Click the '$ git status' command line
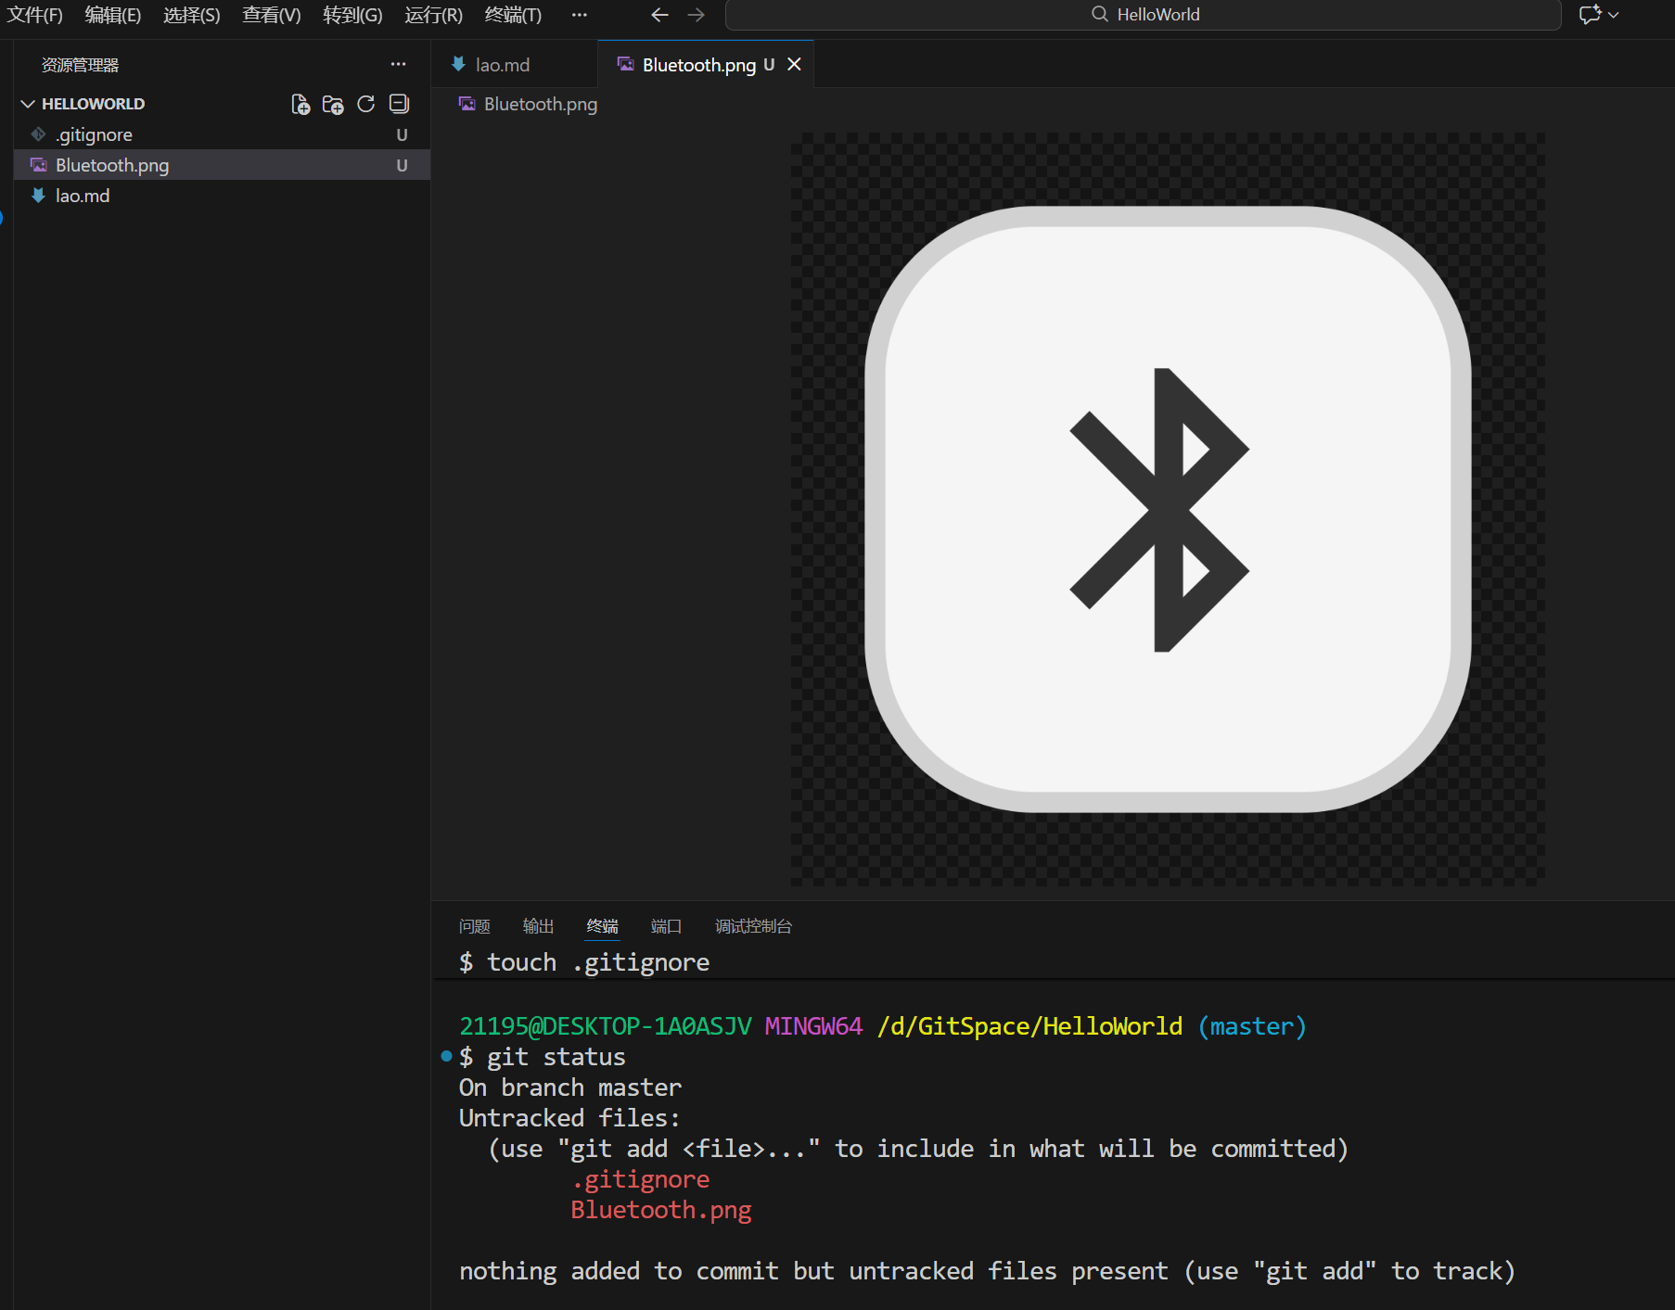This screenshot has height=1310, width=1675. click(x=543, y=1057)
